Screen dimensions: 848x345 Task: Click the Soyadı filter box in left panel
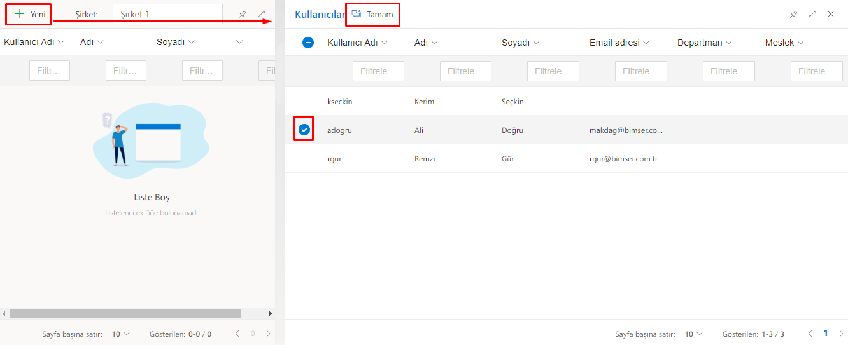coord(202,71)
